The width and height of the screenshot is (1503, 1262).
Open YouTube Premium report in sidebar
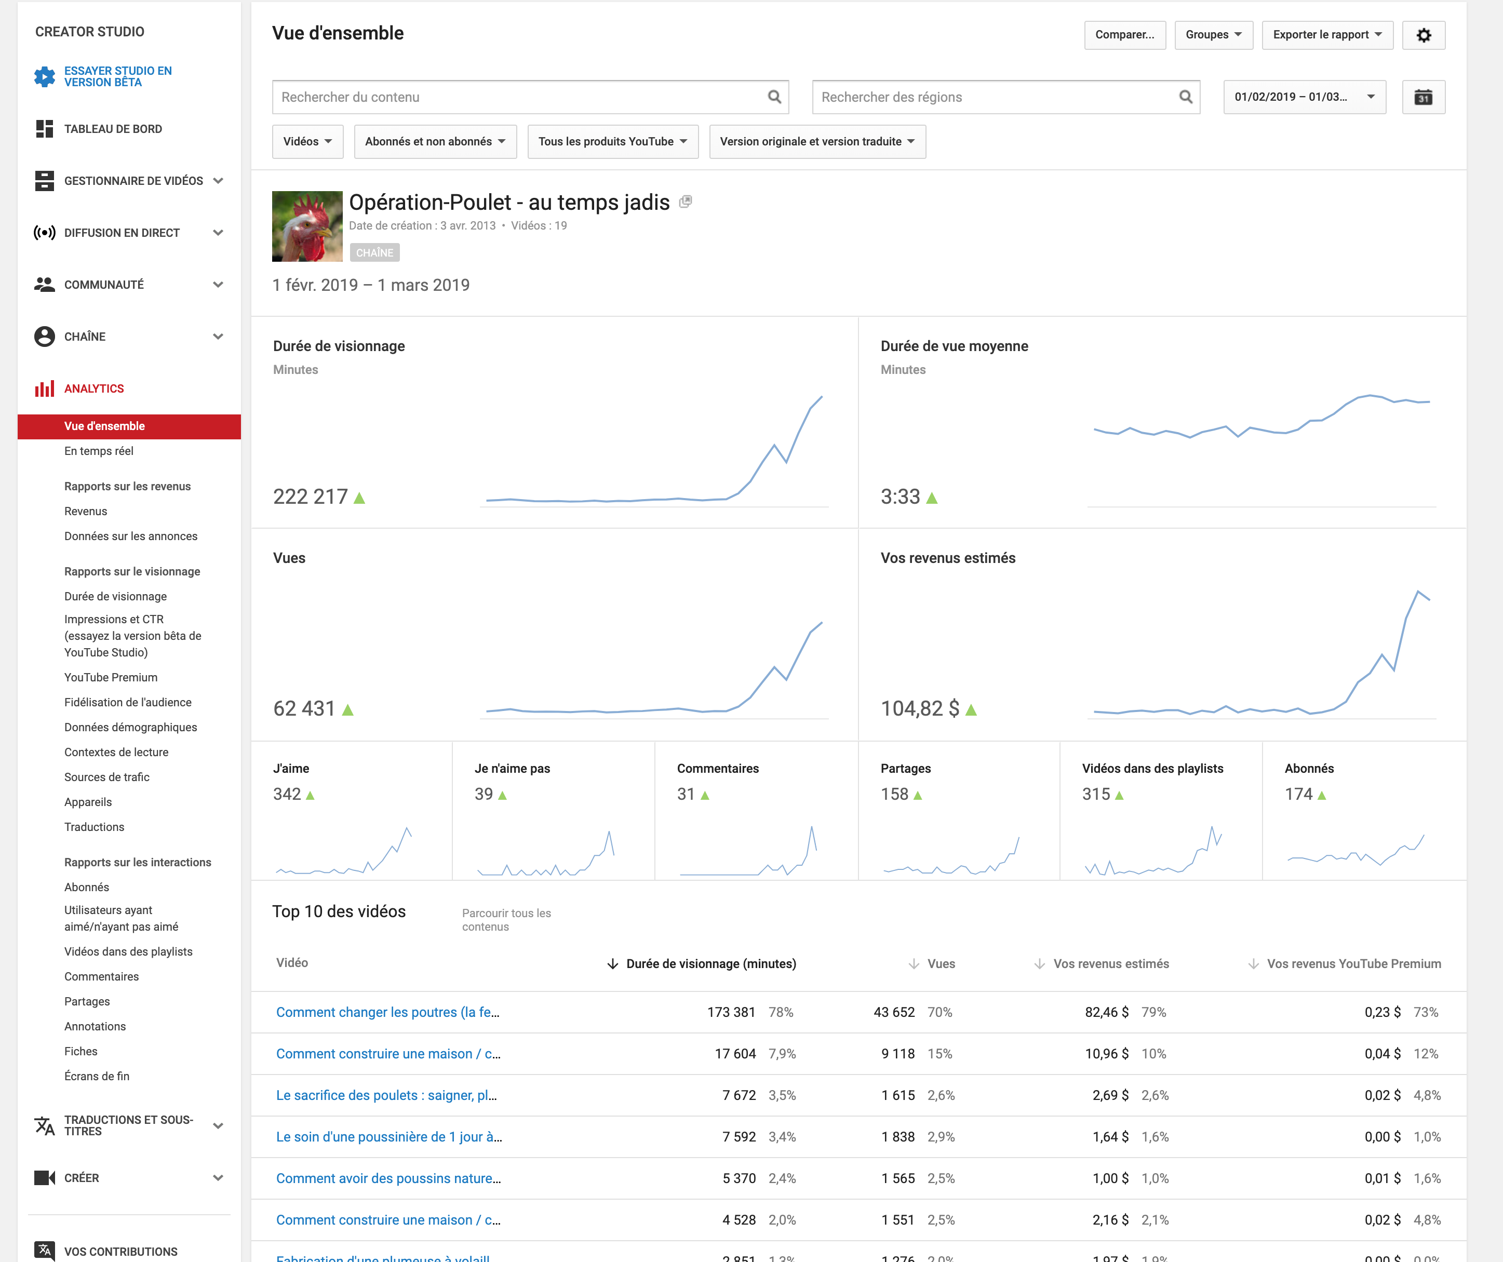(x=111, y=677)
